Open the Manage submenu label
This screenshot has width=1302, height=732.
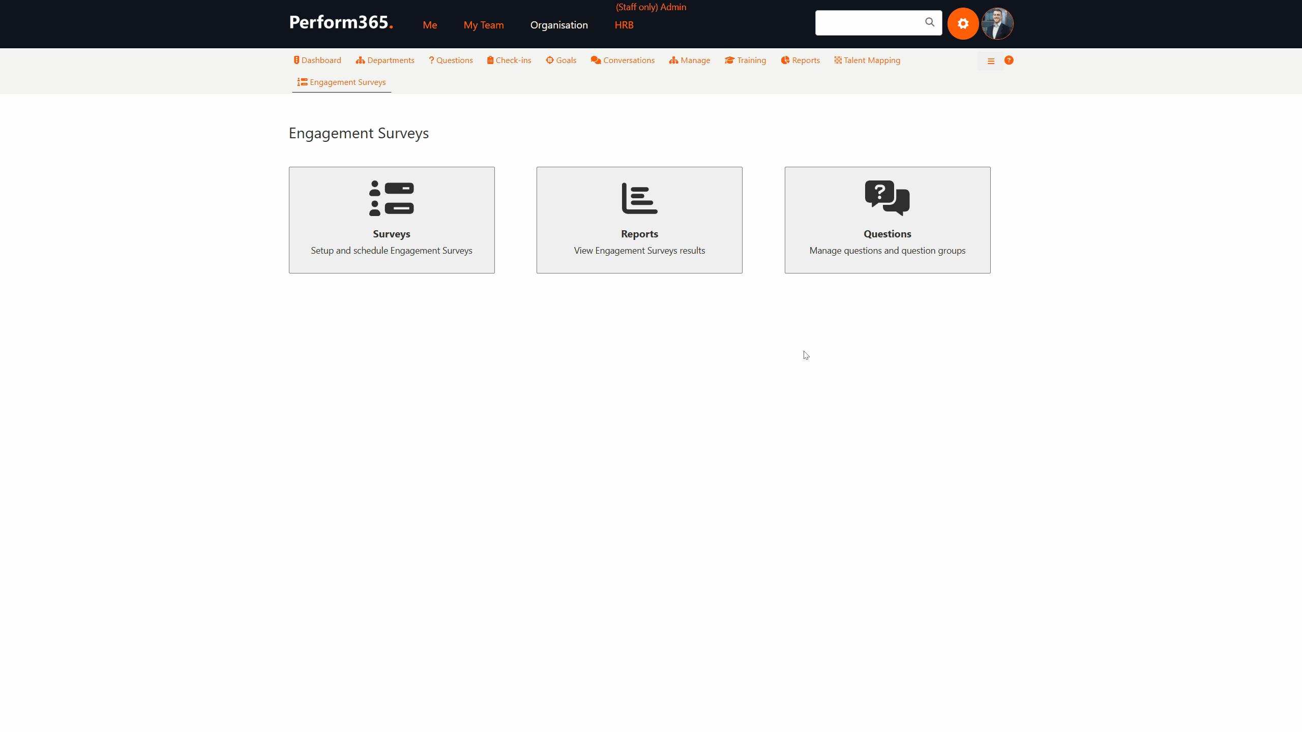click(x=695, y=60)
